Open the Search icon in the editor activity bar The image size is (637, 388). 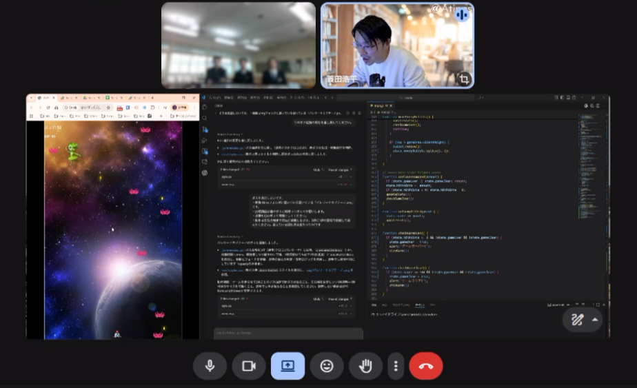205,118
